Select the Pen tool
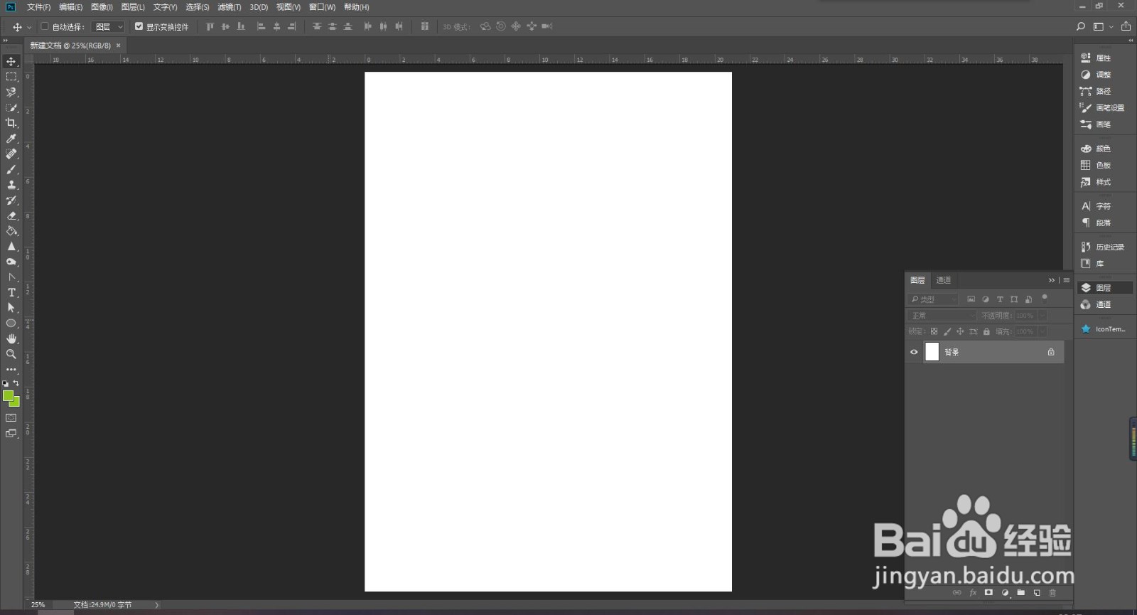Screen dimensions: 1137x615 pyautogui.click(x=11, y=277)
